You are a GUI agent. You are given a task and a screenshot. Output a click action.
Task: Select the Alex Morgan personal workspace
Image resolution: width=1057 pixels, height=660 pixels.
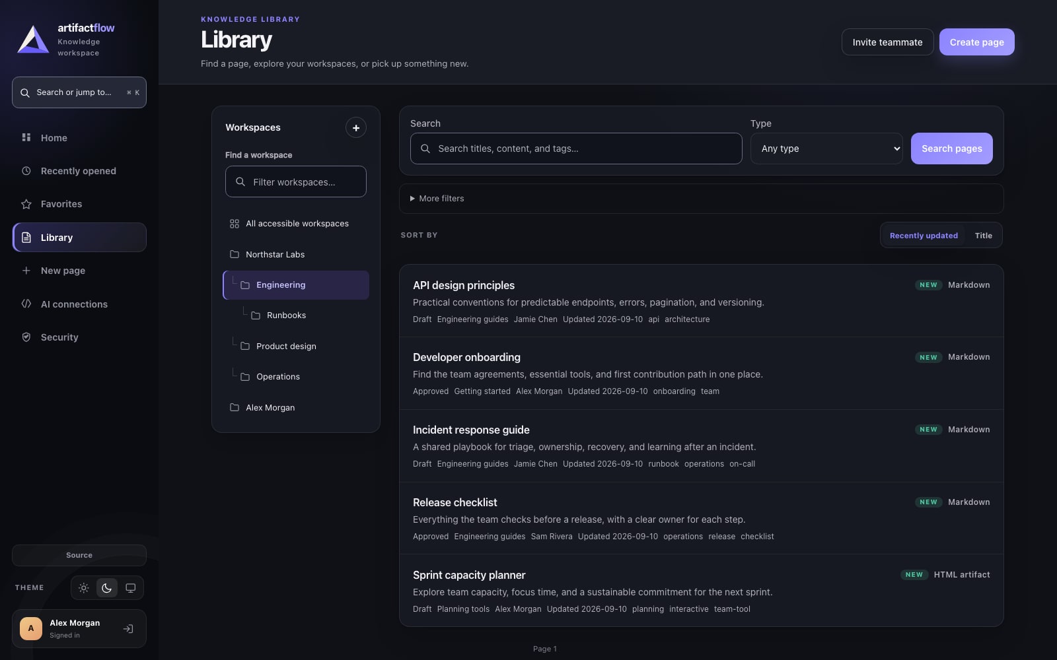(x=296, y=407)
